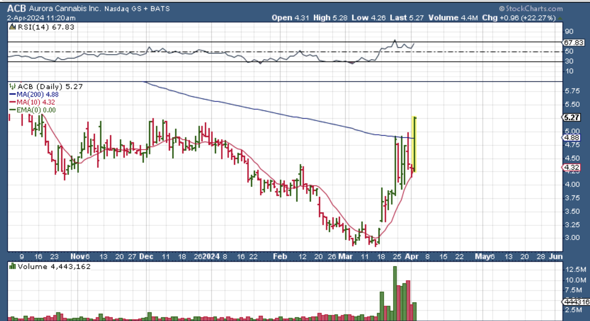590x321 pixels.
Task: Click the Nasdaq GS + BATS exchange label
Action: pos(137,9)
